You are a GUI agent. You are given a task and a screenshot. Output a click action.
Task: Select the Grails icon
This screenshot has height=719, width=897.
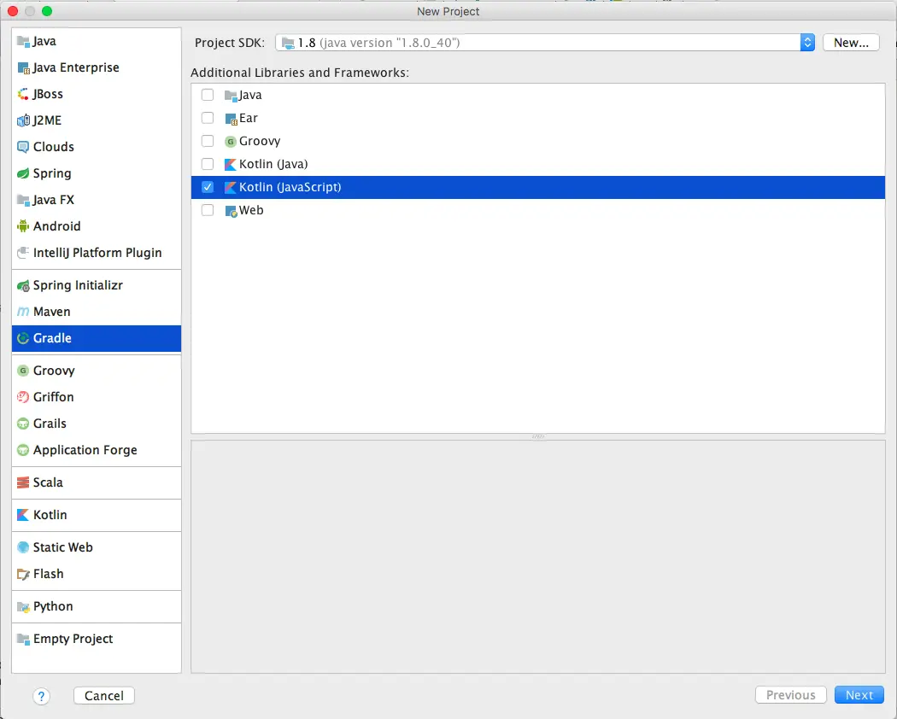tap(23, 424)
